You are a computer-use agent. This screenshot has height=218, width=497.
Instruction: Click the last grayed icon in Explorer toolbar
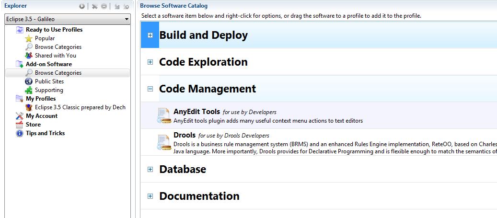tap(126, 6)
